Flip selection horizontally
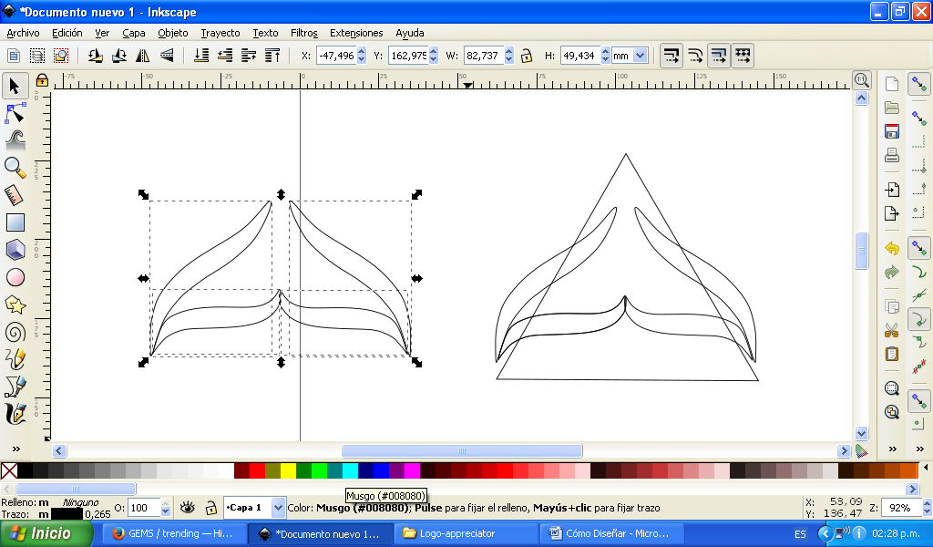Viewport: 933px width, 547px height. pos(143,56)
